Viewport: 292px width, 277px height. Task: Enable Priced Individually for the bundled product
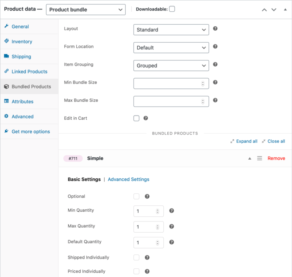136,271
